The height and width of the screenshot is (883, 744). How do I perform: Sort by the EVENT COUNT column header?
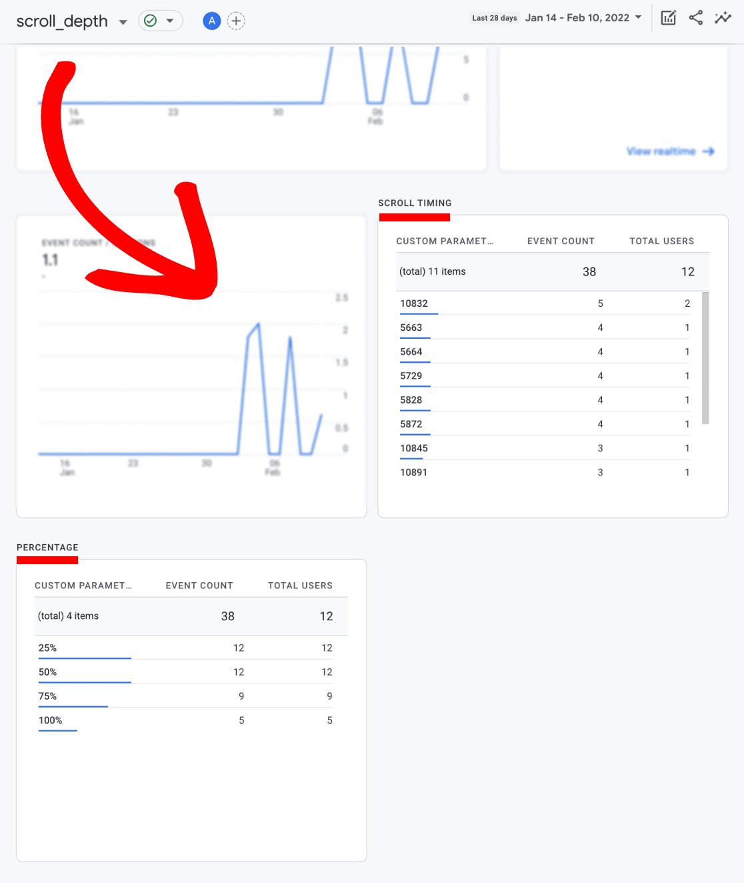pyautogui.click(x=561, y=241)
